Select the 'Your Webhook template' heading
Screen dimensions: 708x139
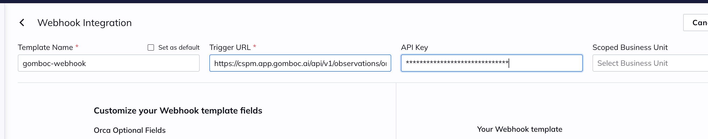(519, 129)
